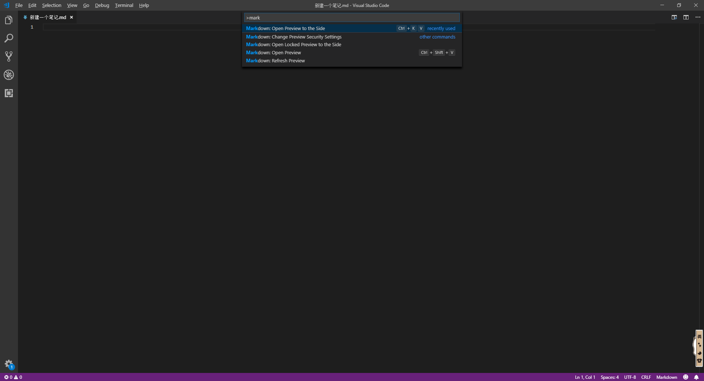This screenshot has width=704, height=381.
Task: Open the Help menu
Action: (144, 5)
